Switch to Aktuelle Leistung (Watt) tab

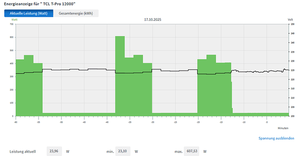29,13
